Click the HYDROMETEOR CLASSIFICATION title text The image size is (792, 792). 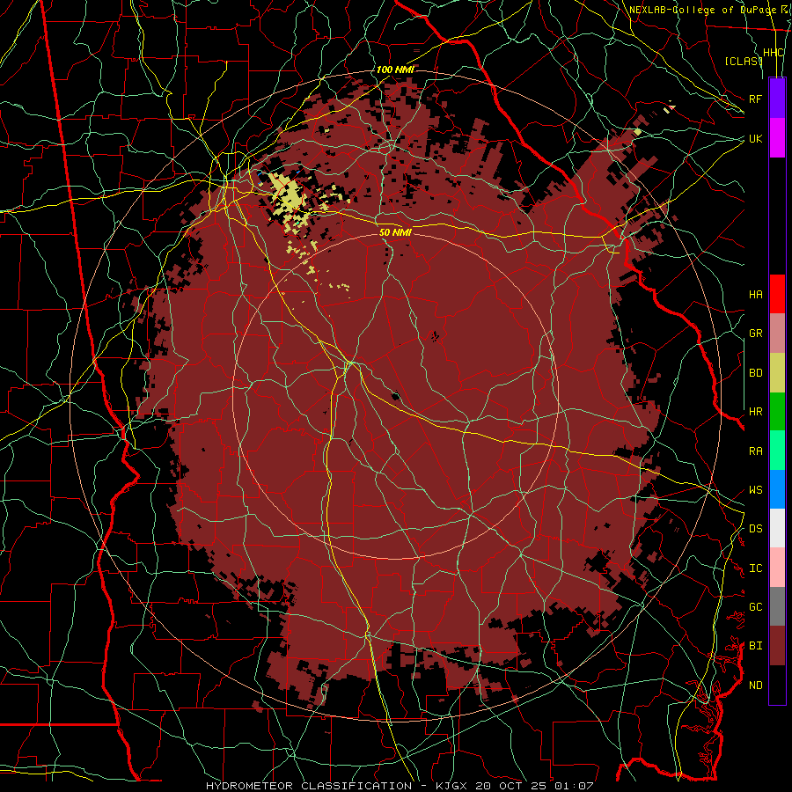309,786
